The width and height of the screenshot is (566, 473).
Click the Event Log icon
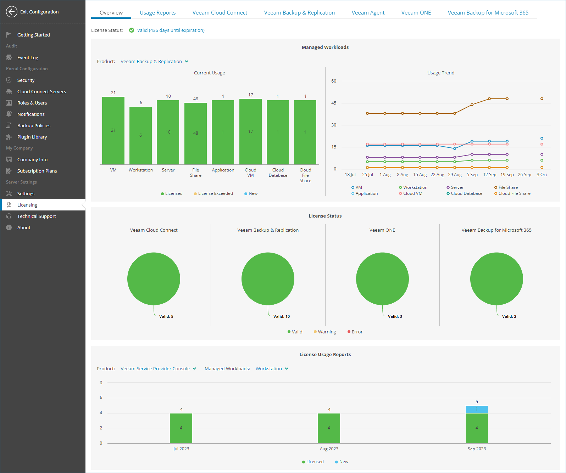point(9,57)
